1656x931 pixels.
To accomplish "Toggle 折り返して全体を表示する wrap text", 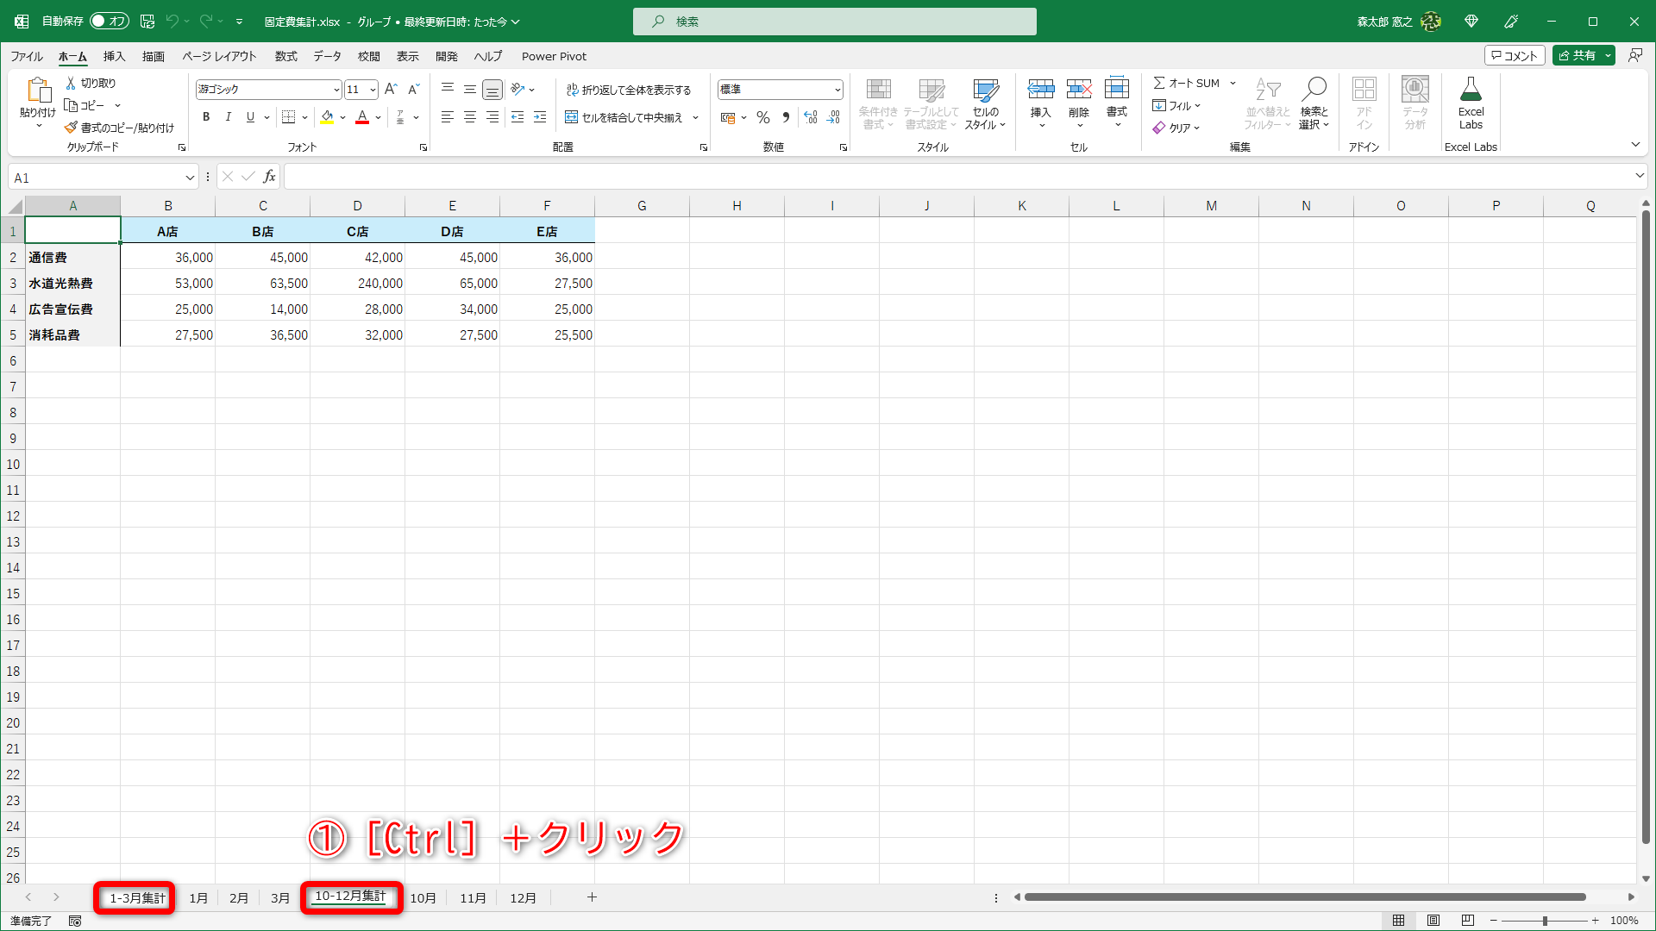I will click(x=630, y=89).
